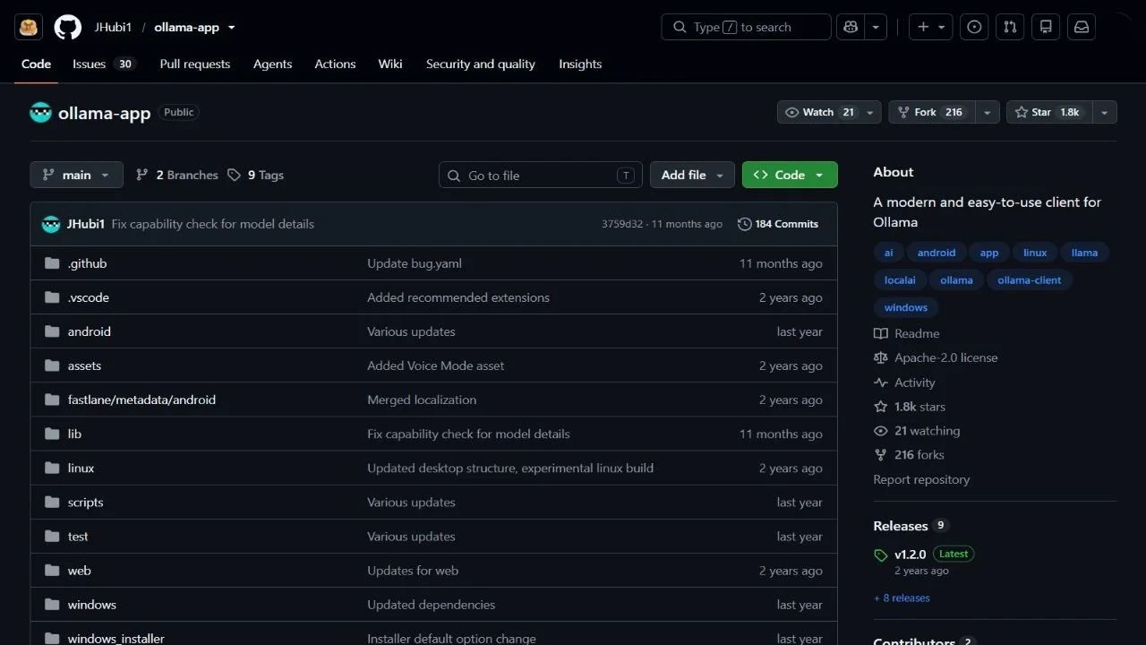Viewport: 1146px width, 645px height.
Task: Click the eye icon beside 21 watching
Action: point(881,431)
